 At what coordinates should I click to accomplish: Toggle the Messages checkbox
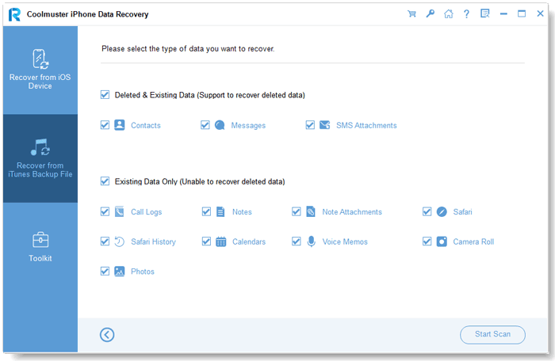[x=205, y=125]
